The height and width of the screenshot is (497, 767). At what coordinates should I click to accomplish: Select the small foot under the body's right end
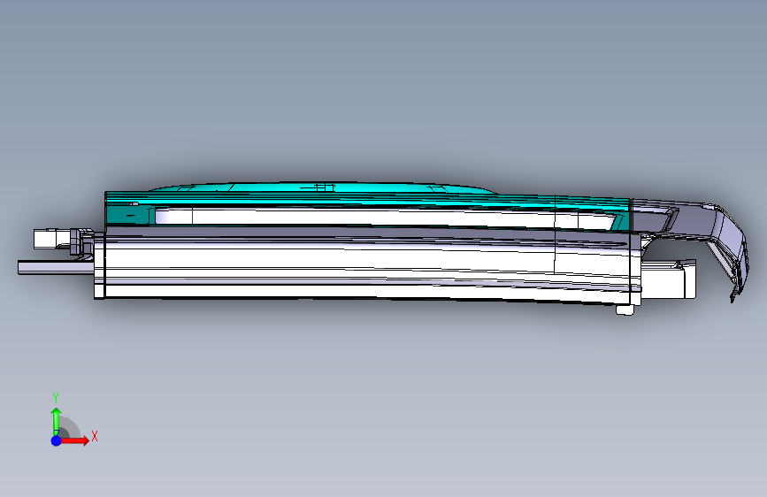coord(625,310)
